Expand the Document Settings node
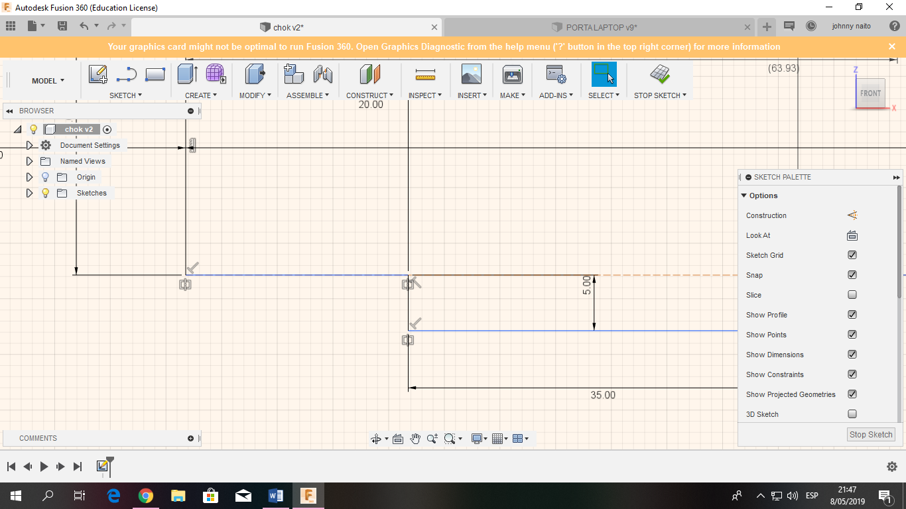 pyautogui.click(x=29, y=145)
